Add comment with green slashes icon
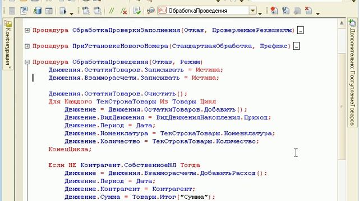 click(112, 11)
